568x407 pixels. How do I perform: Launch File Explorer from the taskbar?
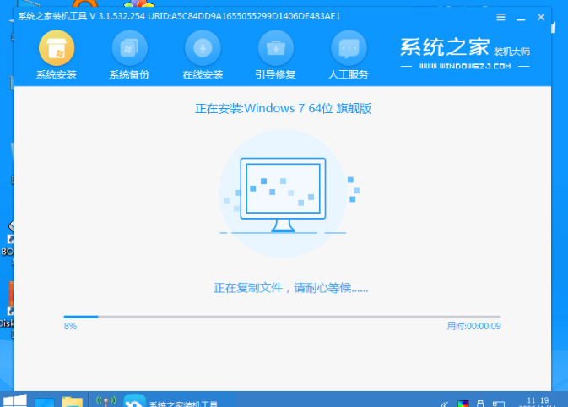coord(73,399)
